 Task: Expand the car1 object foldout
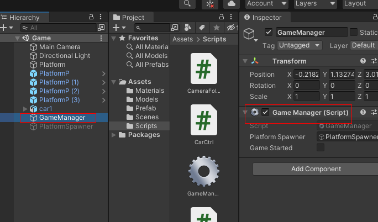(x=25, y=109)
